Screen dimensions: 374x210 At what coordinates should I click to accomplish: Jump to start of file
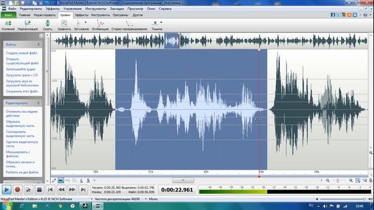[50, 190]
